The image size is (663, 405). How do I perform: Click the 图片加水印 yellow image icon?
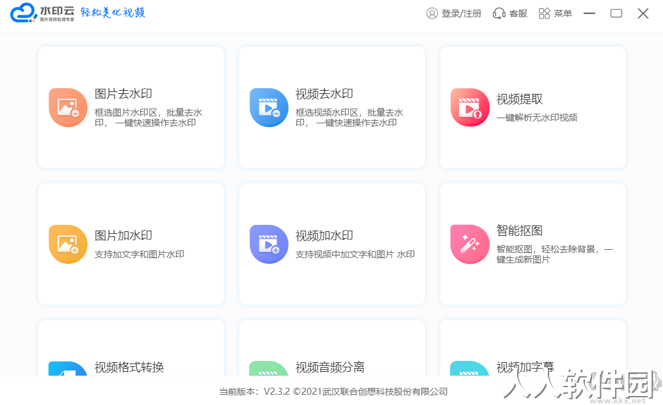[68, 244]
